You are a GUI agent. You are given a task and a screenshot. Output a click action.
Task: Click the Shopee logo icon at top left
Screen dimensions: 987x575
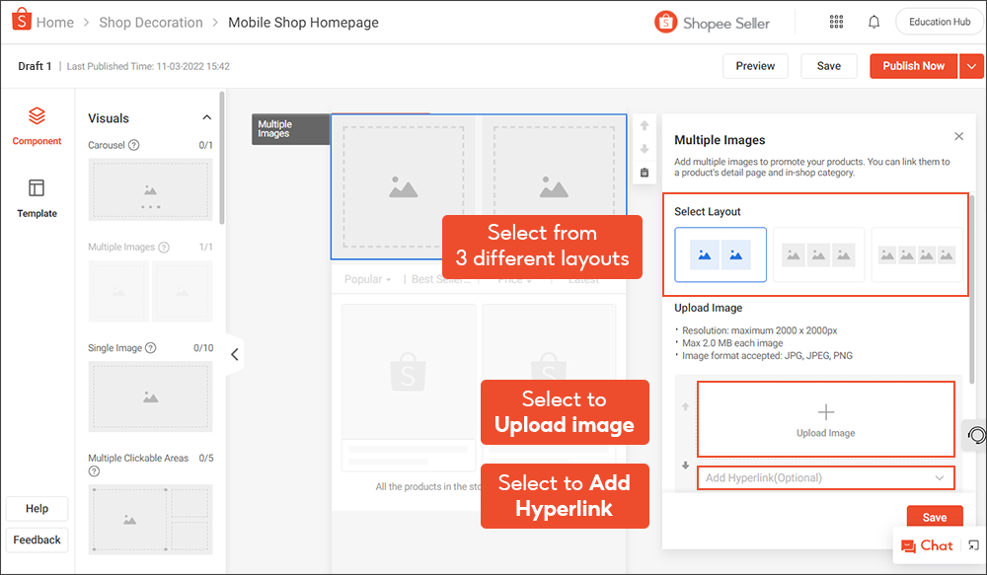click(x=20, y=20)
